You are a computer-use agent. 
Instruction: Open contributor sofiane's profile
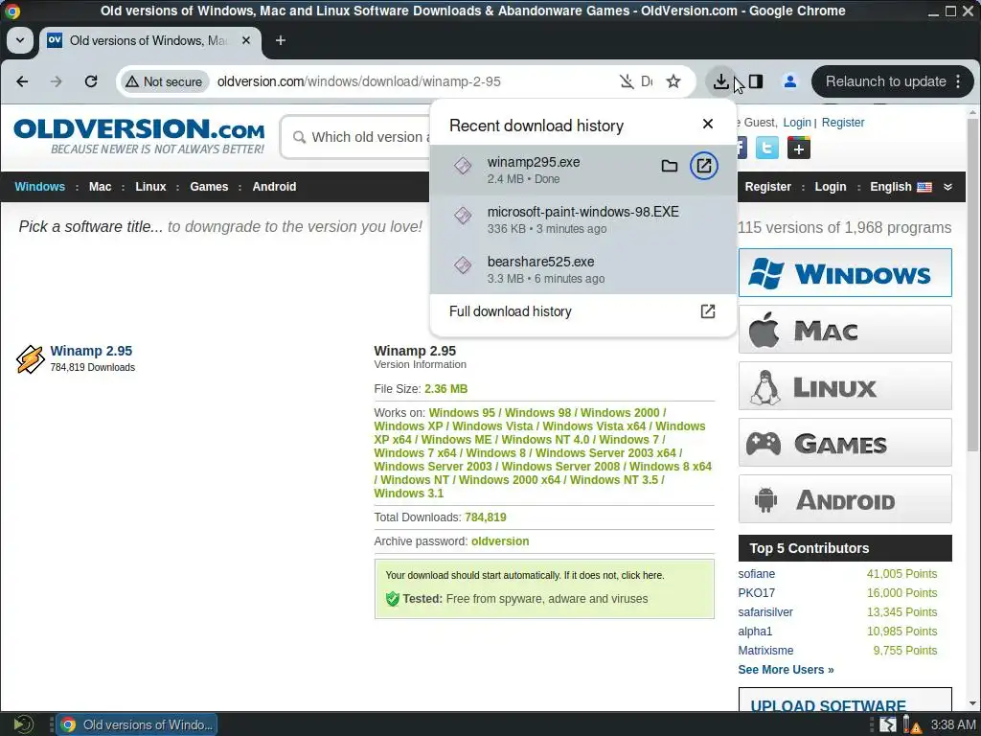(x=757, y=574)
